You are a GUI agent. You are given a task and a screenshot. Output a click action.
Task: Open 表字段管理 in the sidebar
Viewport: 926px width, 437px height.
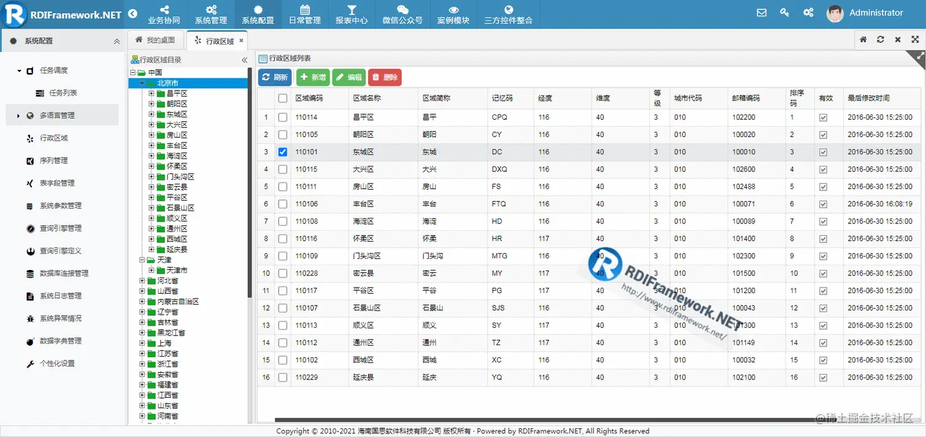click(x=58, y=183)
